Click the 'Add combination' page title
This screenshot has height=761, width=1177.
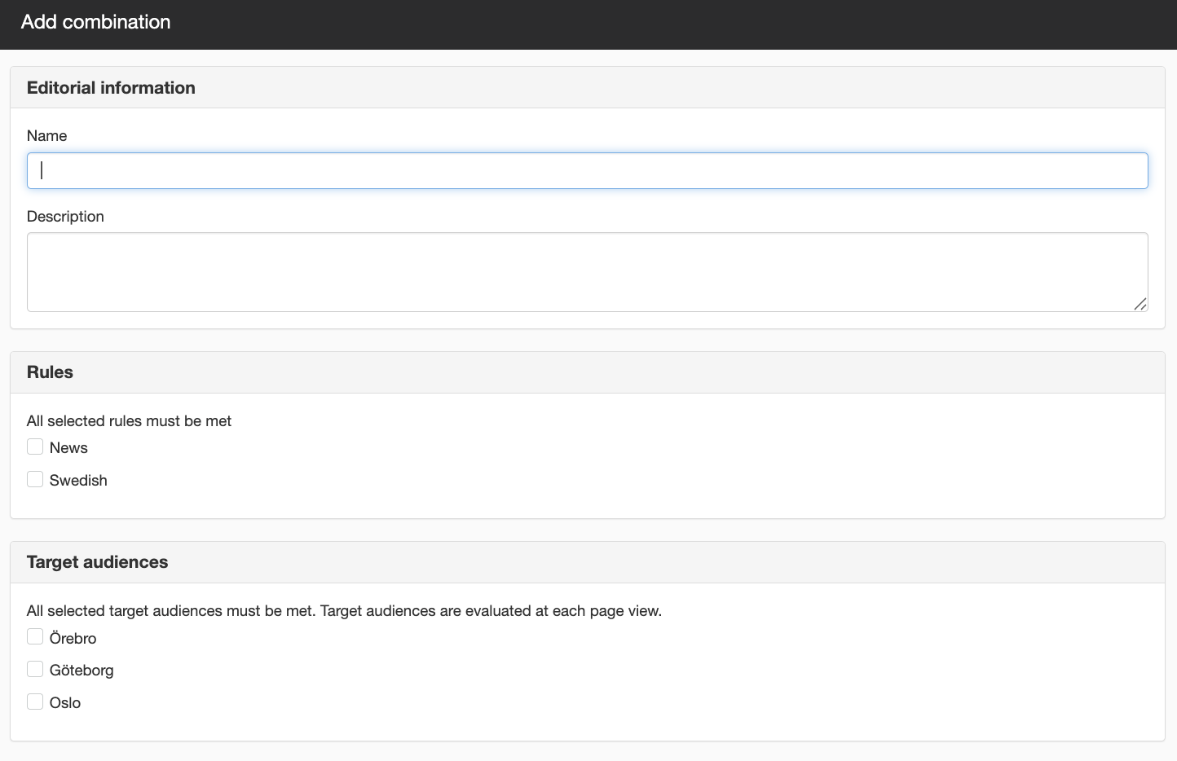pyautogui.click(x=95, y=22)
